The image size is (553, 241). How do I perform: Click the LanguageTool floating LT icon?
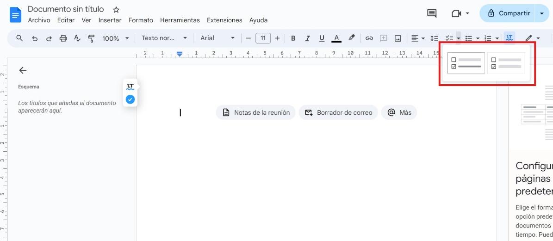130,87
